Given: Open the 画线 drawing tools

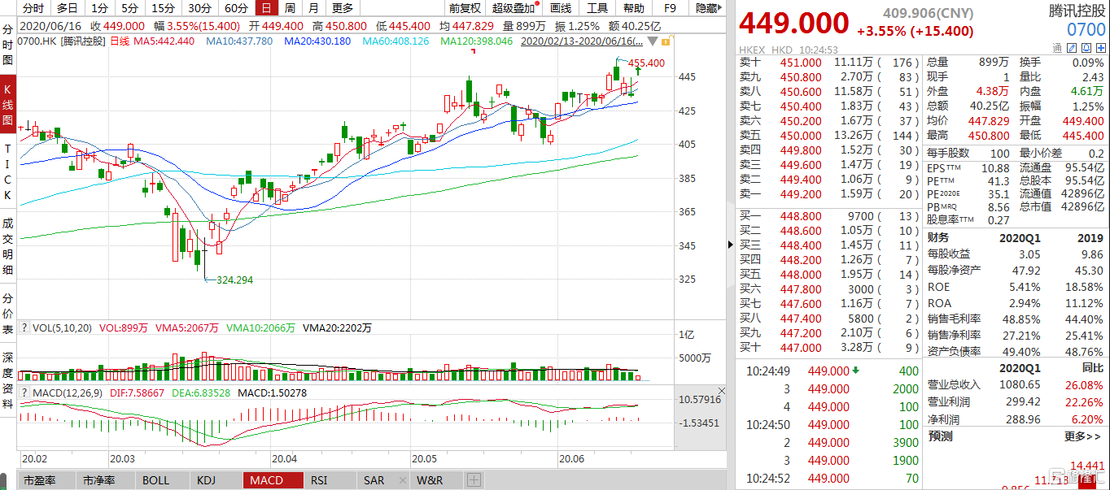Looking at the screenshot, I should click(x=561, y=8).
